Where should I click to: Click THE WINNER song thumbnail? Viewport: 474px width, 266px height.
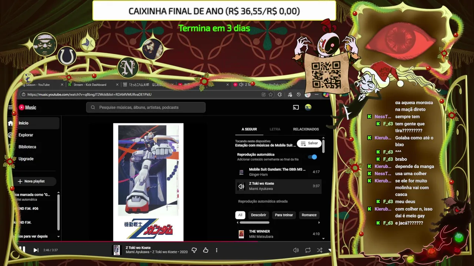(x=241, y=234)
